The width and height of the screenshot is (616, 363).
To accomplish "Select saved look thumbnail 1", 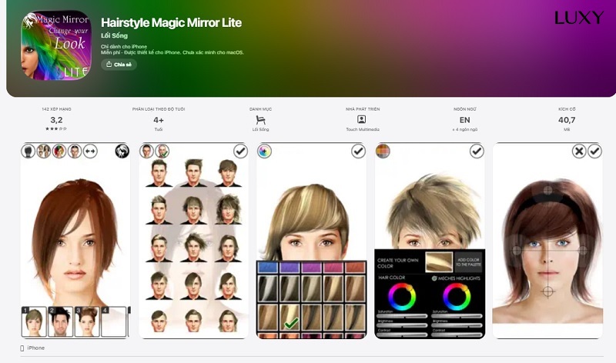I will click(x=34, y=321).
